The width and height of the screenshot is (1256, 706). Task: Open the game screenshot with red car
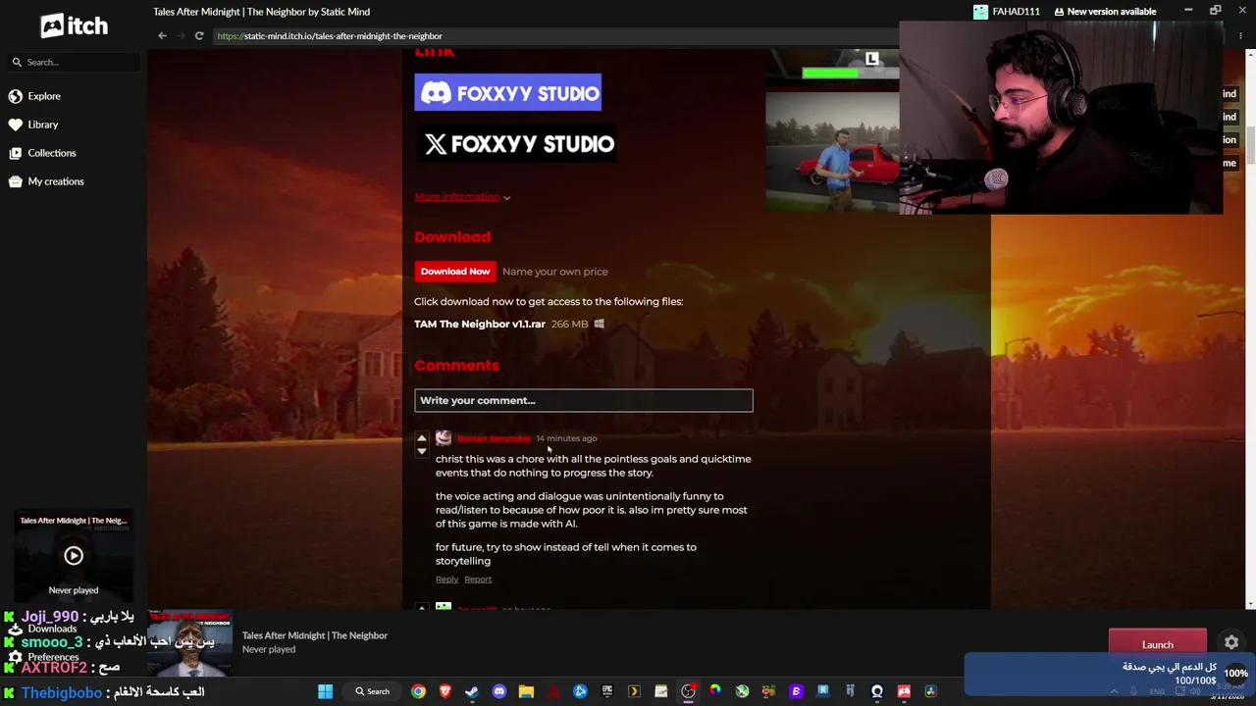click(832, 152)
